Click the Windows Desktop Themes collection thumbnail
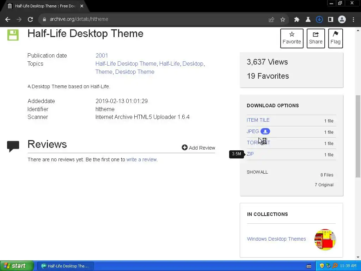The image size is (361, 271). (x=325, y=240)
